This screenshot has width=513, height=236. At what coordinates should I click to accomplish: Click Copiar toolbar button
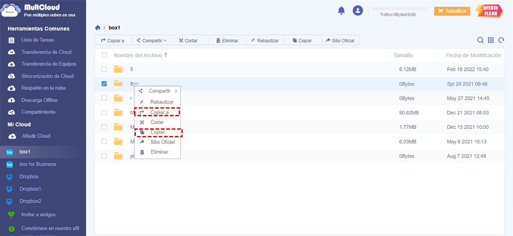tap(302, 40)
